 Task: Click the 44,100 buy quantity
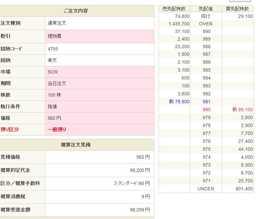pos(245,149)
